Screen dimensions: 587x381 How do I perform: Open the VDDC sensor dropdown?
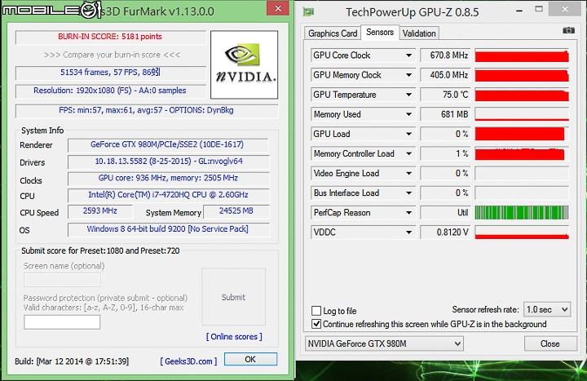(x=408, y=233)
